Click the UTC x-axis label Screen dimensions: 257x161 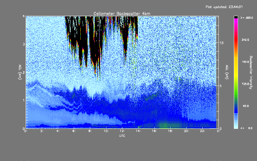coord(122,136)
